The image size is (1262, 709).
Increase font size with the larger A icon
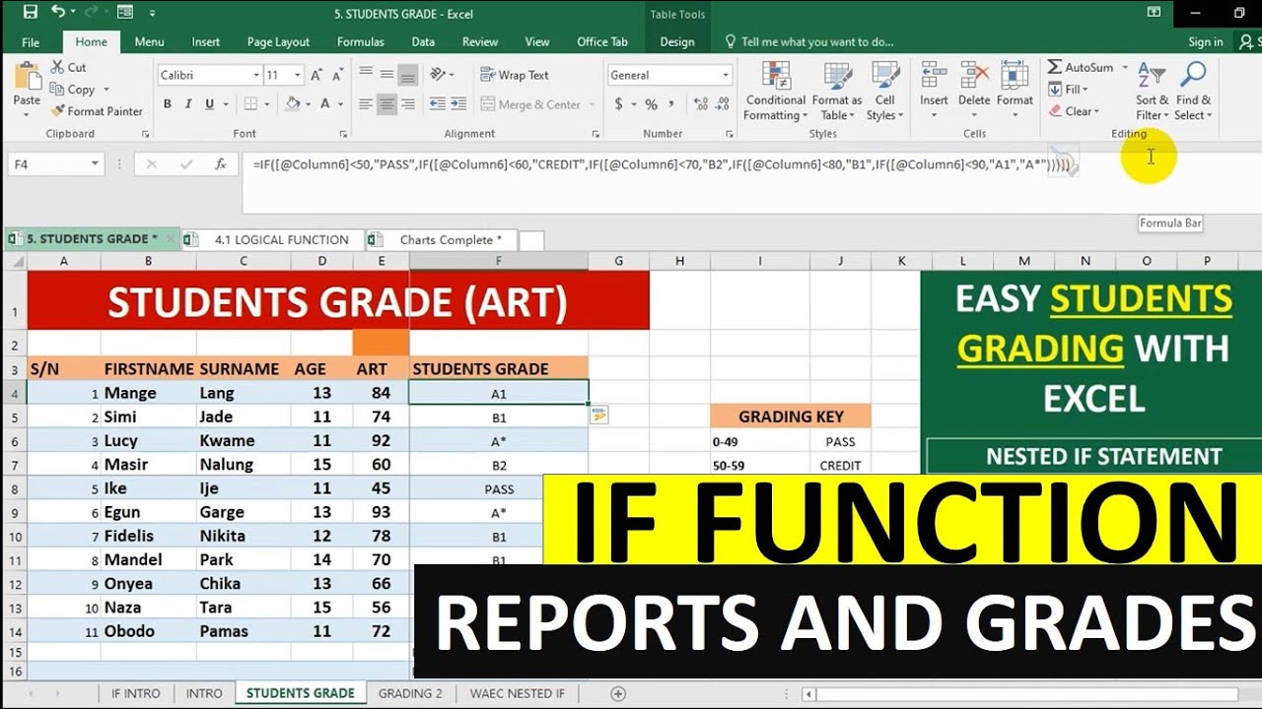(x=316, y=75)
